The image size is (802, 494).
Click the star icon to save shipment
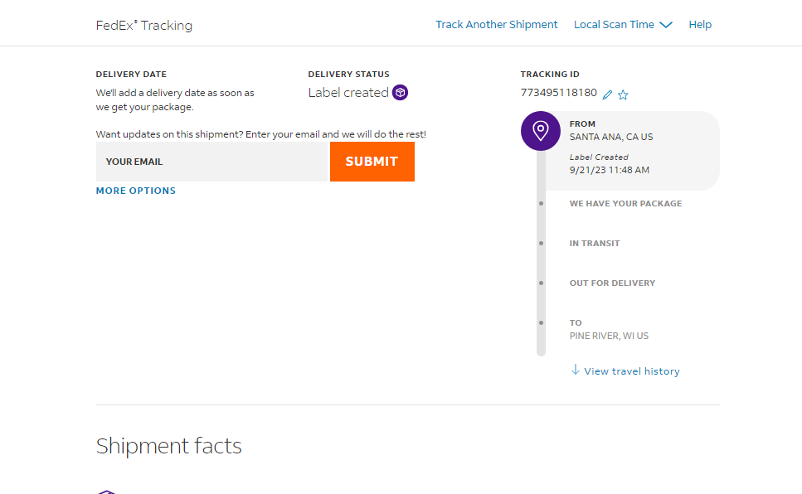[623, 94]
